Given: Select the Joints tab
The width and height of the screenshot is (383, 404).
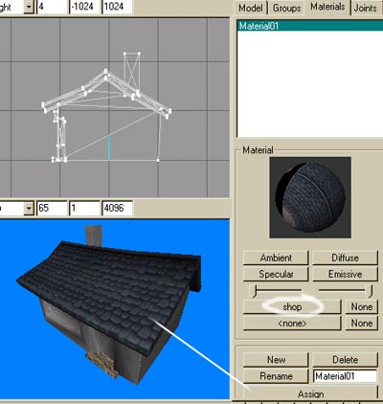Looking at the screenshot, I should tap(366, 8).
